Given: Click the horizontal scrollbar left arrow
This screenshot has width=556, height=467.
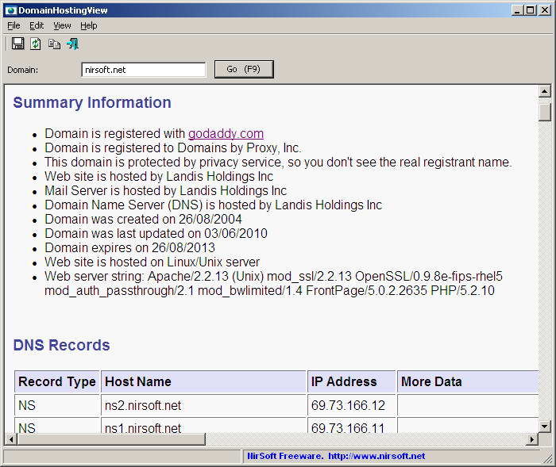Looking at the screenshot, I should [x=11, y=439].
